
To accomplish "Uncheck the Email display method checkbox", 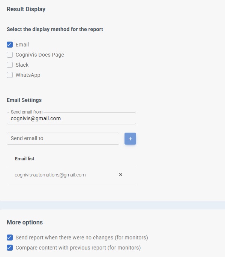I will [10, 45].
